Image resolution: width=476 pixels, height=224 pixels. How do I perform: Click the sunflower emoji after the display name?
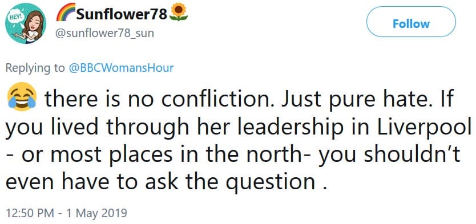pyautogui.click(x=178, y=12)
